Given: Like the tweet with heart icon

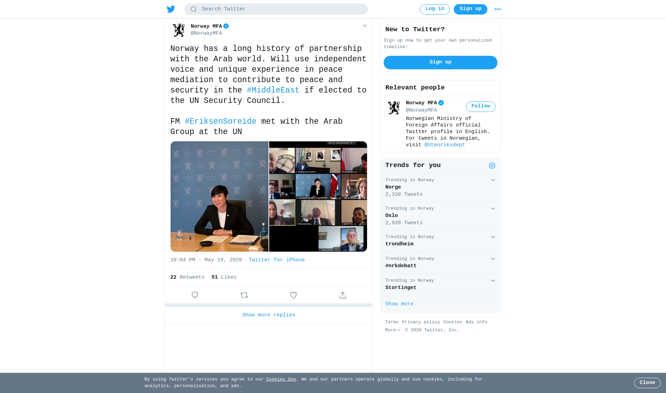Looking at the screenshot, I should tap(293, 295).
